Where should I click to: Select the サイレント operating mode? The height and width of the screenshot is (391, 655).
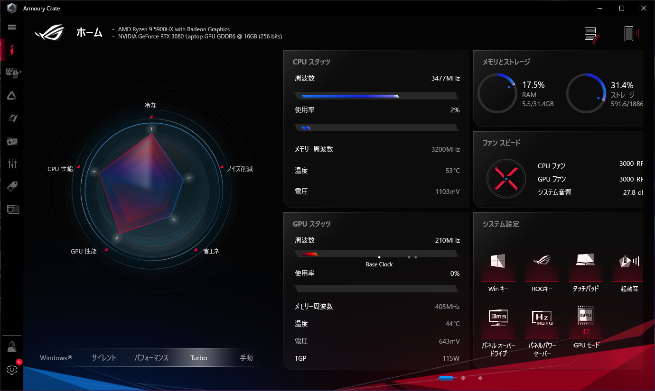tap(104, 358)
